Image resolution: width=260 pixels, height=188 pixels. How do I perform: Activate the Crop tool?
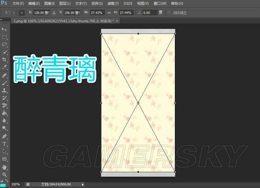[x=4, y=60]
